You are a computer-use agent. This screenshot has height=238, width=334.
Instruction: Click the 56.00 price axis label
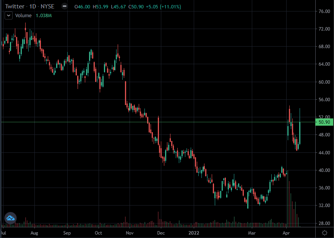point(324,100)
